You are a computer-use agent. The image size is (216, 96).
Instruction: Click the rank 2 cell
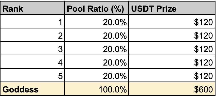pyautogui.click(x=32, y=35)
